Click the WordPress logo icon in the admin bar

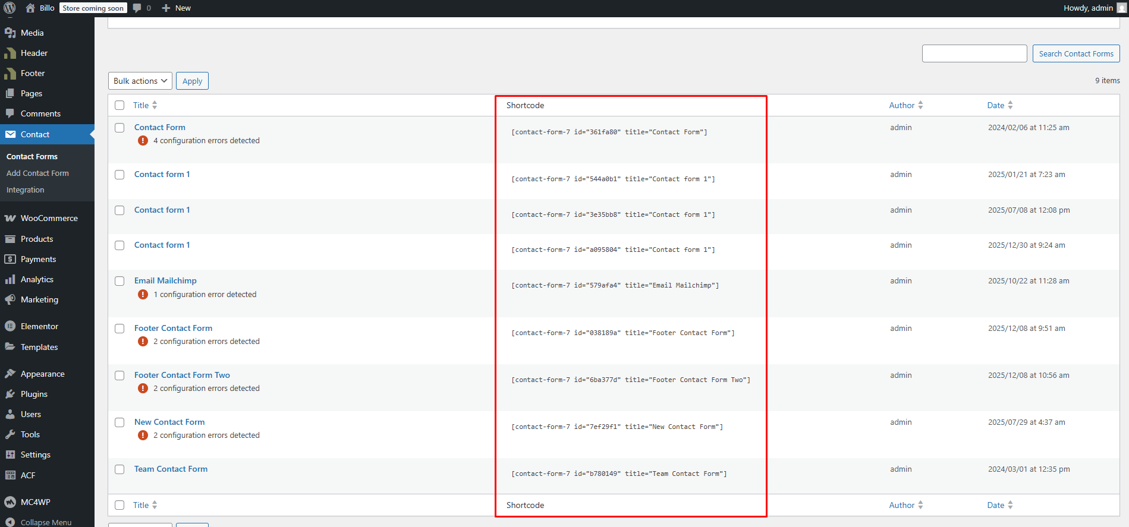(10, 8)
